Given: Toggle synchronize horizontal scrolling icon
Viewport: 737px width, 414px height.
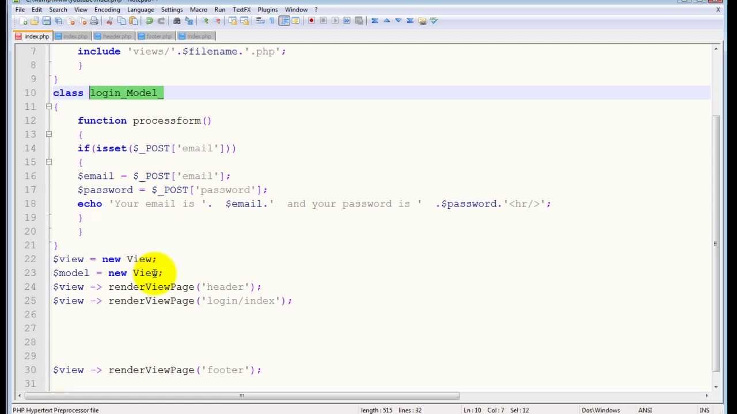Looking at the screenshot, I should click(x=244, y=21).
